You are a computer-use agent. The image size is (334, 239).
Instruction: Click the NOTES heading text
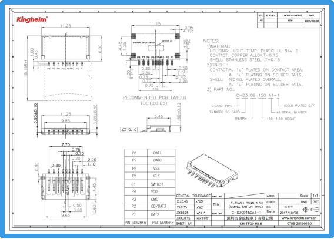click(211, 41)
